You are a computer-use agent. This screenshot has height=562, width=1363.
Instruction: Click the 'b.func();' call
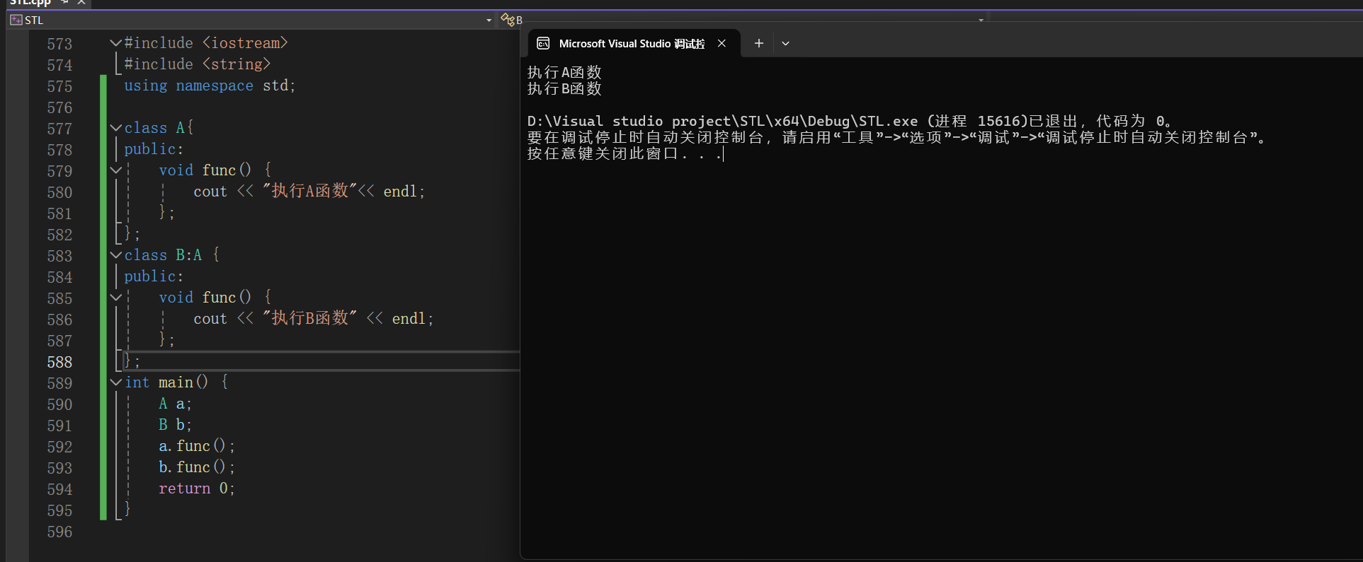point(197,467)
